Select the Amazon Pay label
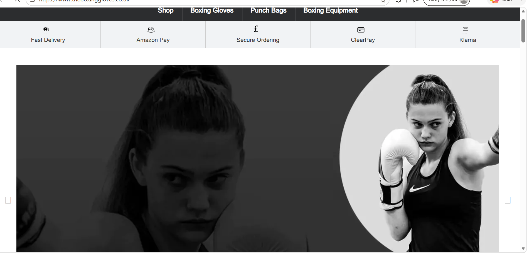 click(153, 40)
